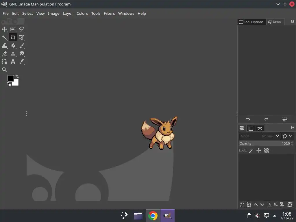Image resolution: width=296 pixels, height=222 pixels.
Task: Raise the layer with up arrow
Action: [256, 205]
